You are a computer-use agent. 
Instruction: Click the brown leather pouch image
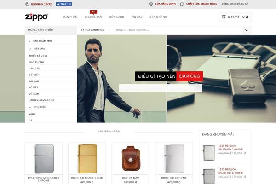131,158
